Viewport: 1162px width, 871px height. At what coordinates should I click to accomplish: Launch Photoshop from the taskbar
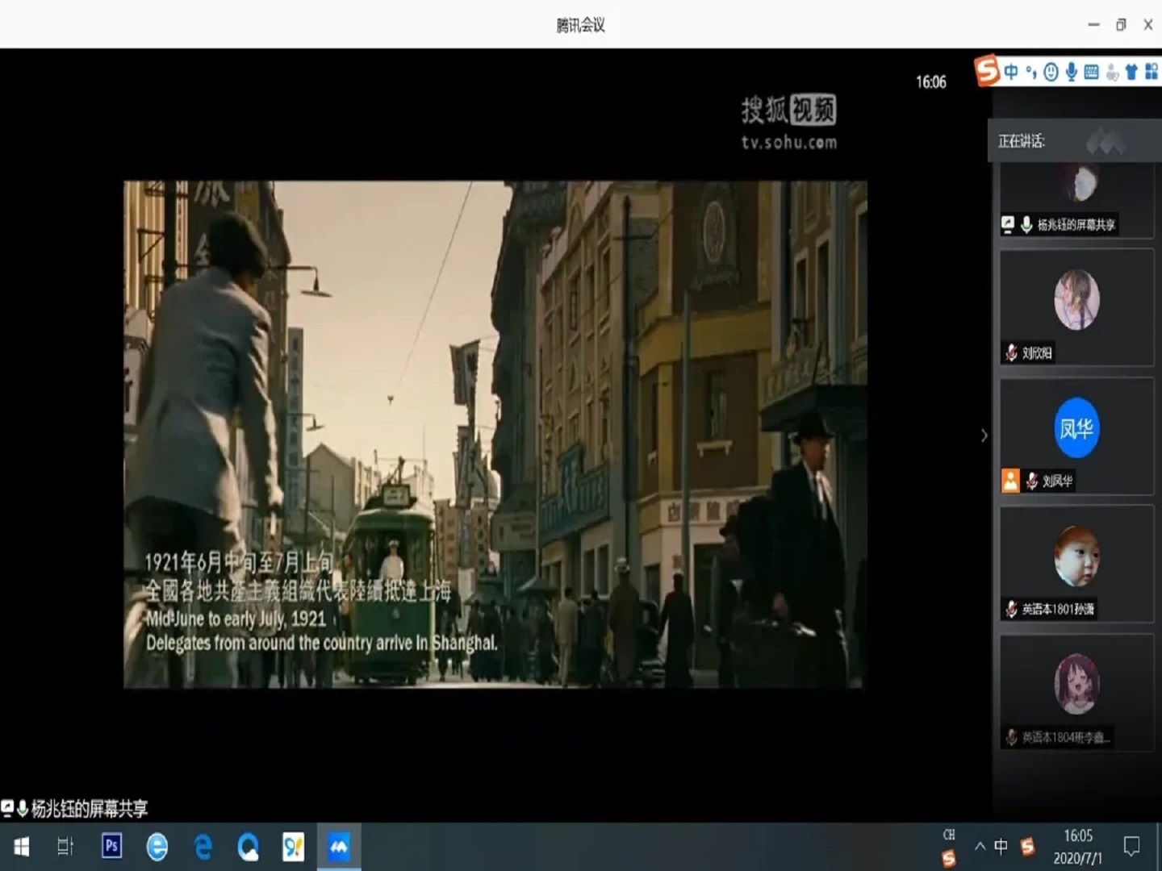tap(111, 846)
